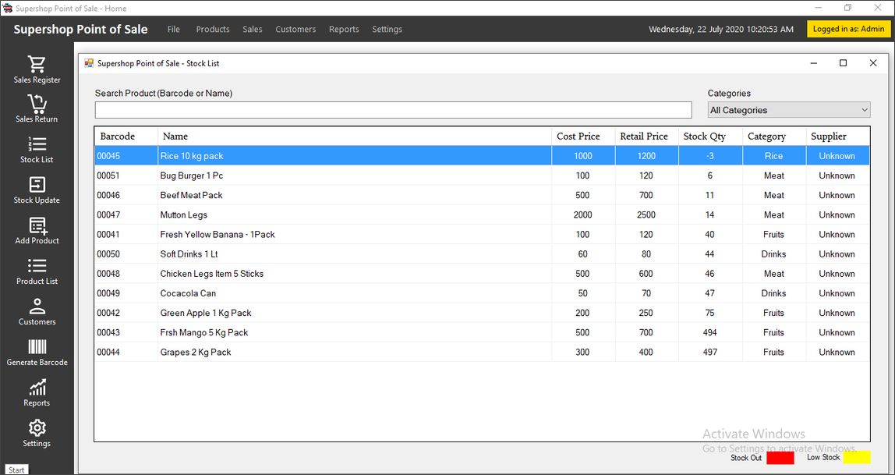
Task: Select Grapes 2 Kg Pack row
Action: (483, 353)
